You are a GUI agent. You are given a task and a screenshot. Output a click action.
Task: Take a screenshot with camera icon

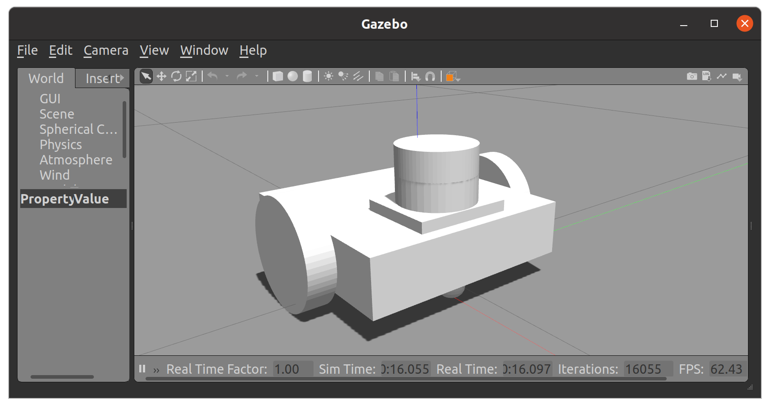pos(692,76)
